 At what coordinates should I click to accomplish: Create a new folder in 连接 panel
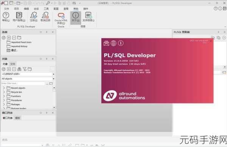[x=19, y=38]
